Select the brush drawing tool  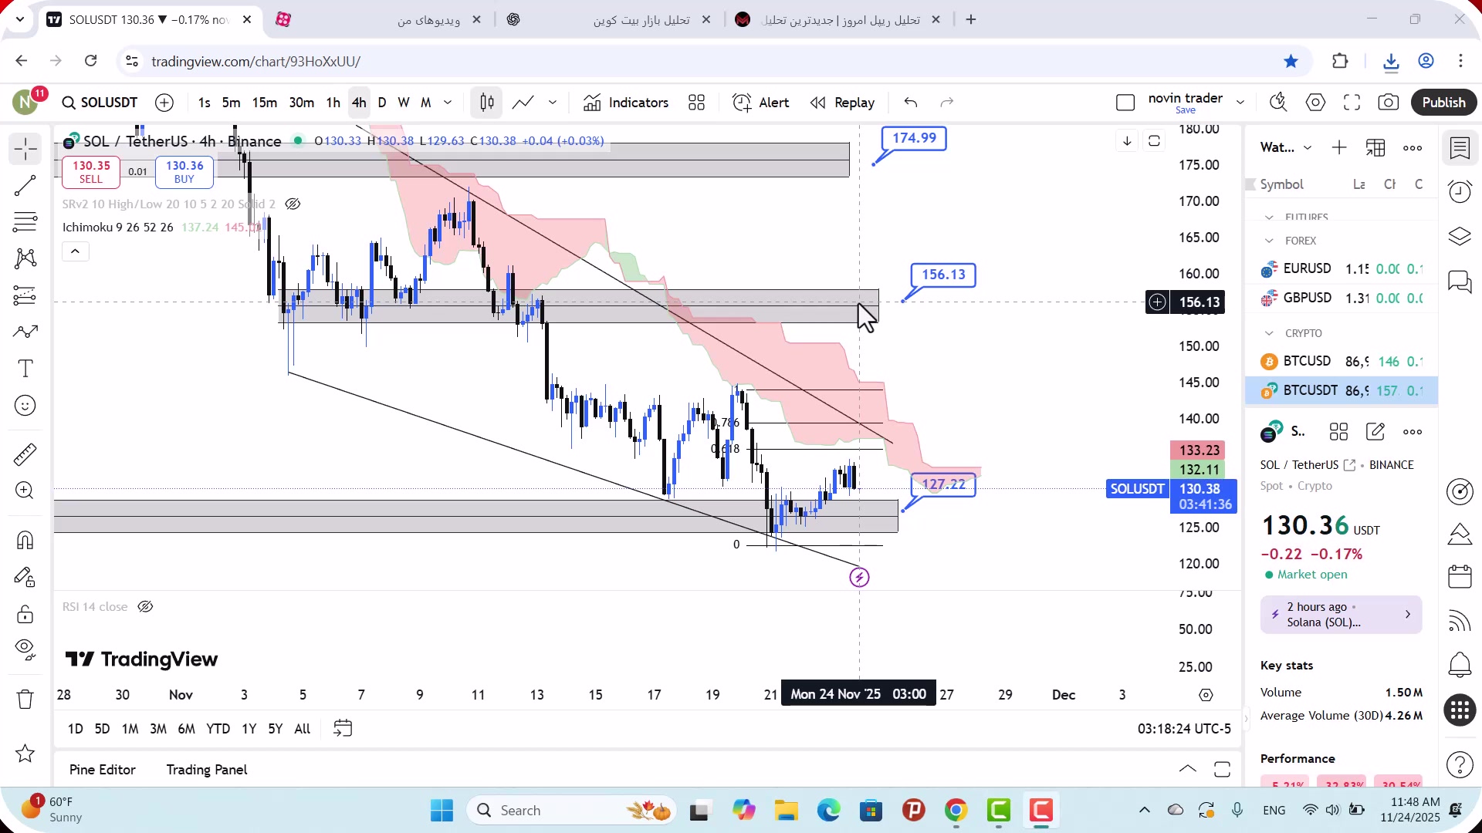click(25, 332)
